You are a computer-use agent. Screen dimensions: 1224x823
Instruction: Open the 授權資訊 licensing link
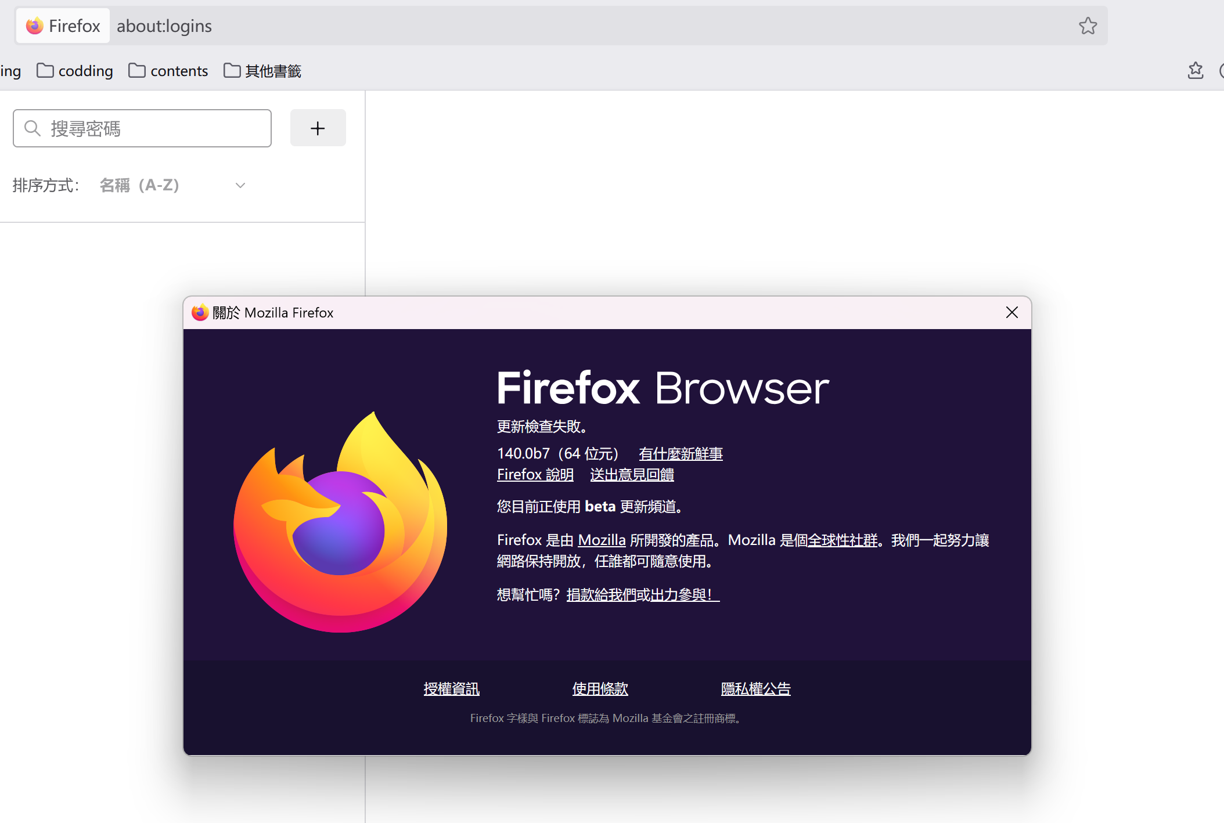452,688
